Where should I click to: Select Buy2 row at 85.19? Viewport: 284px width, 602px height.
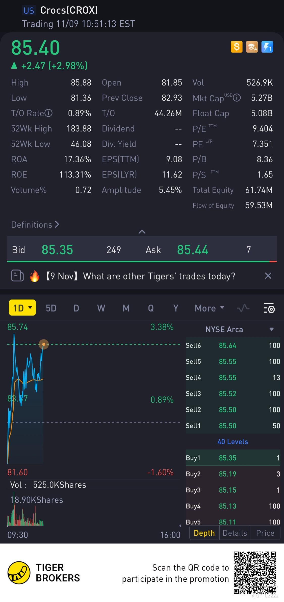pyautogui.click(x=233, y=474)
